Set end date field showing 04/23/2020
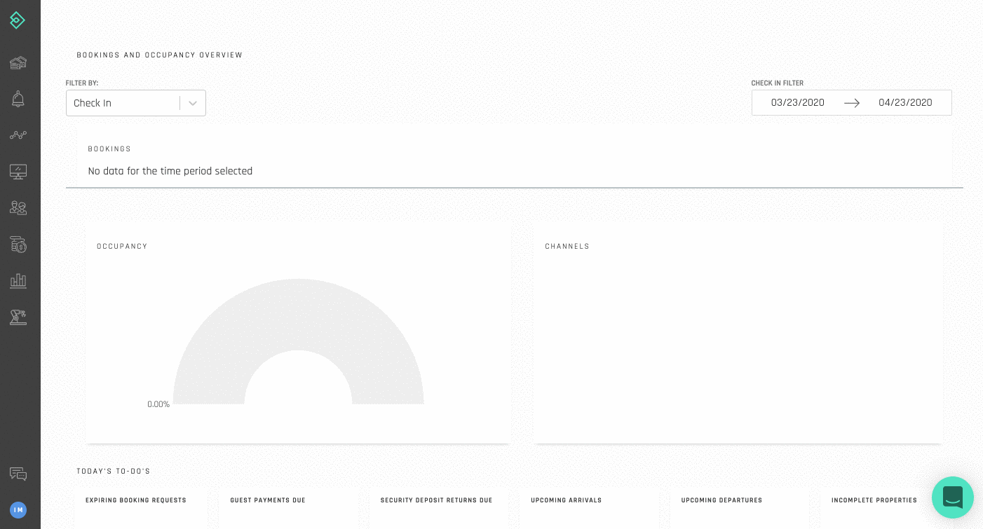This screenshot has height=529, width=983. point(905,102)
